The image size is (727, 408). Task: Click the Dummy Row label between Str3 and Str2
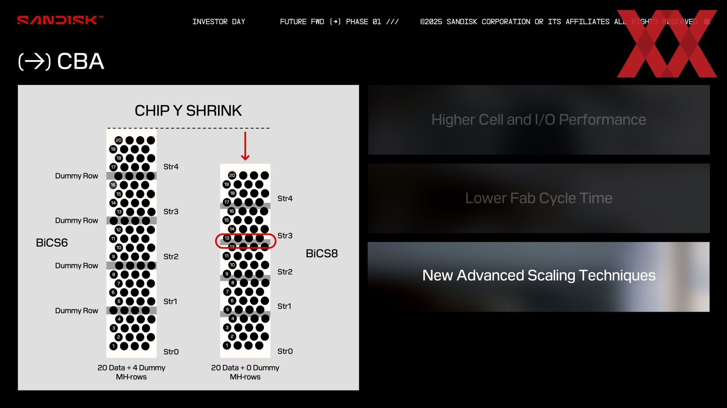tap(76, 220)
